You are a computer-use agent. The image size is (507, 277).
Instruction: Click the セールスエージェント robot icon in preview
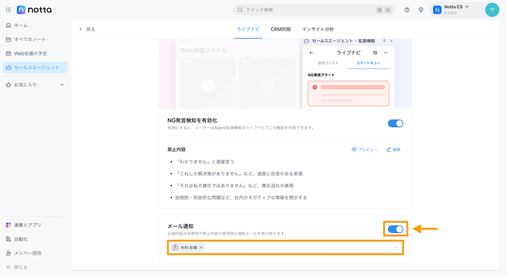(x=306, y=41)
